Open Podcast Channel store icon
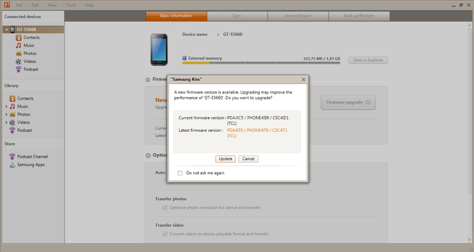This screenshot has width=474, height=252. [12, 157]
